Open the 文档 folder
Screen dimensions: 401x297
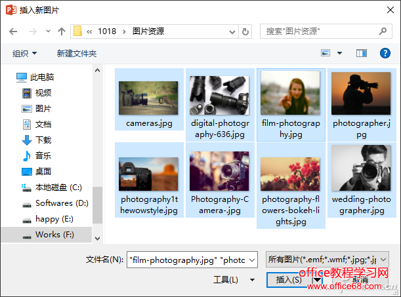(37, 125)
